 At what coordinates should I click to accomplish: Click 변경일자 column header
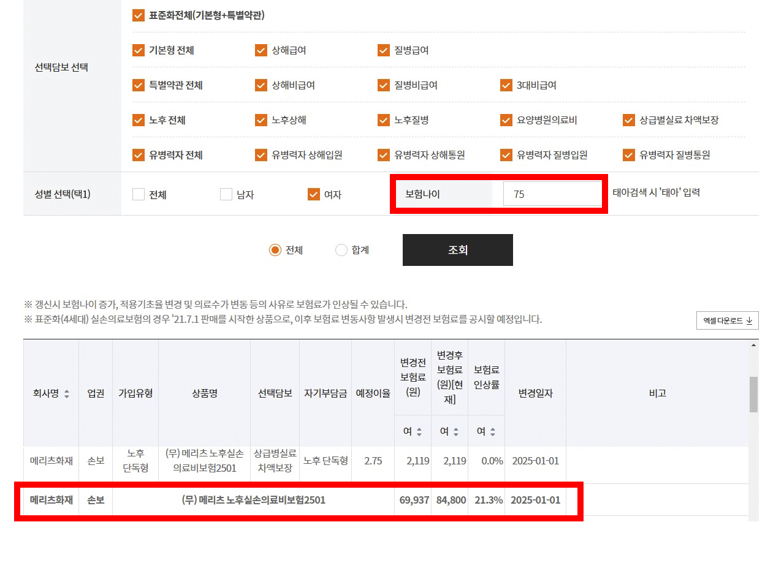pyautogui.click(x=536, y=393)
